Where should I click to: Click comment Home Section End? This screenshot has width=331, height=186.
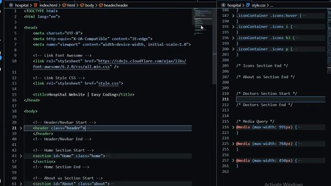click(61, 167)
